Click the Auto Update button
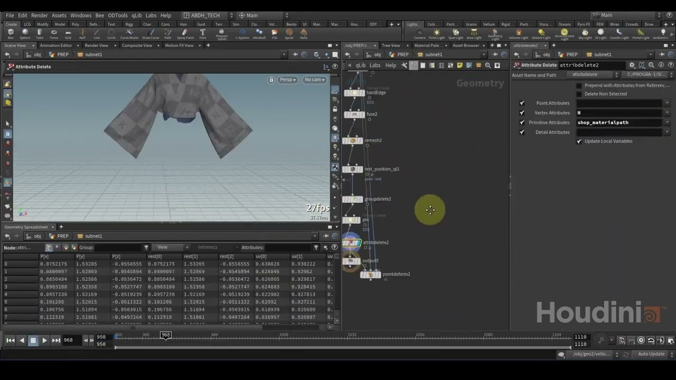This screenshot has height=380, width=676. 651,354
